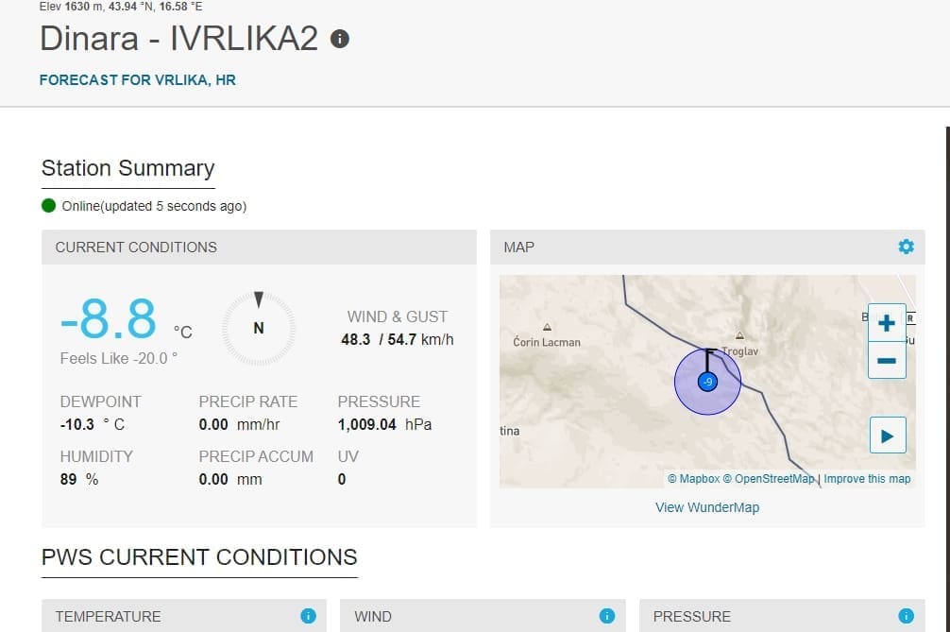
Task: Show info for the Temperature panel
Action: pyautogui.click(x=308, y=616)
